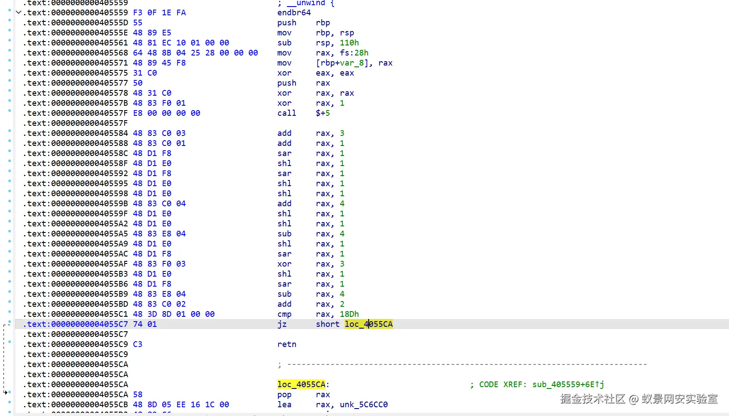
Task: Select the call $+5 instruction
Action: [x=303, y=113]
